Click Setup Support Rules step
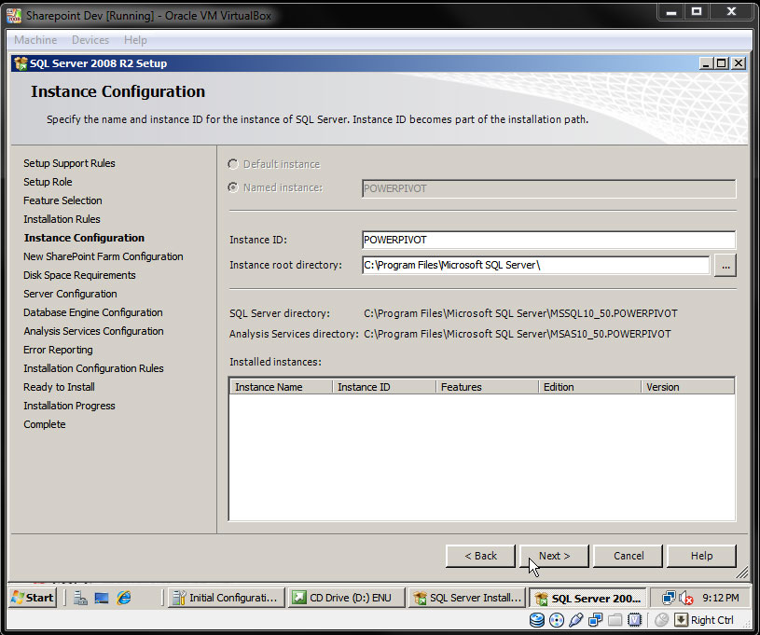This screenshot has width=760, height=635. pos(69,163)
